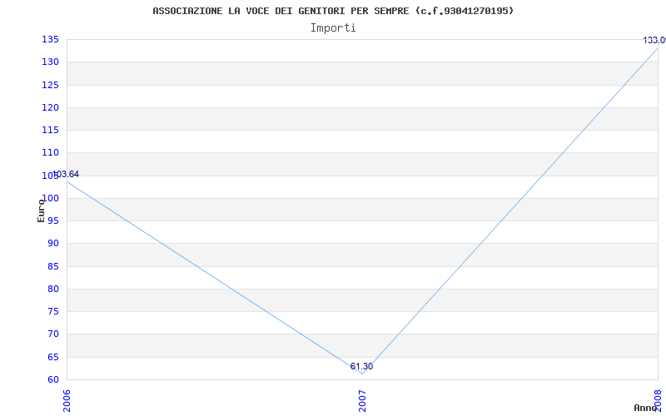
Task: Click the 103.64 data point label
Action: click(x=65, y=174)
